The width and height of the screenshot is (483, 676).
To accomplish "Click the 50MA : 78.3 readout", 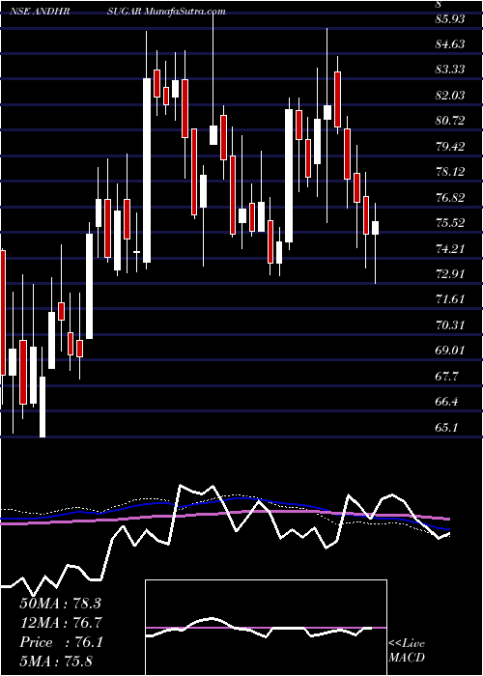I will (x=60, y=604).
